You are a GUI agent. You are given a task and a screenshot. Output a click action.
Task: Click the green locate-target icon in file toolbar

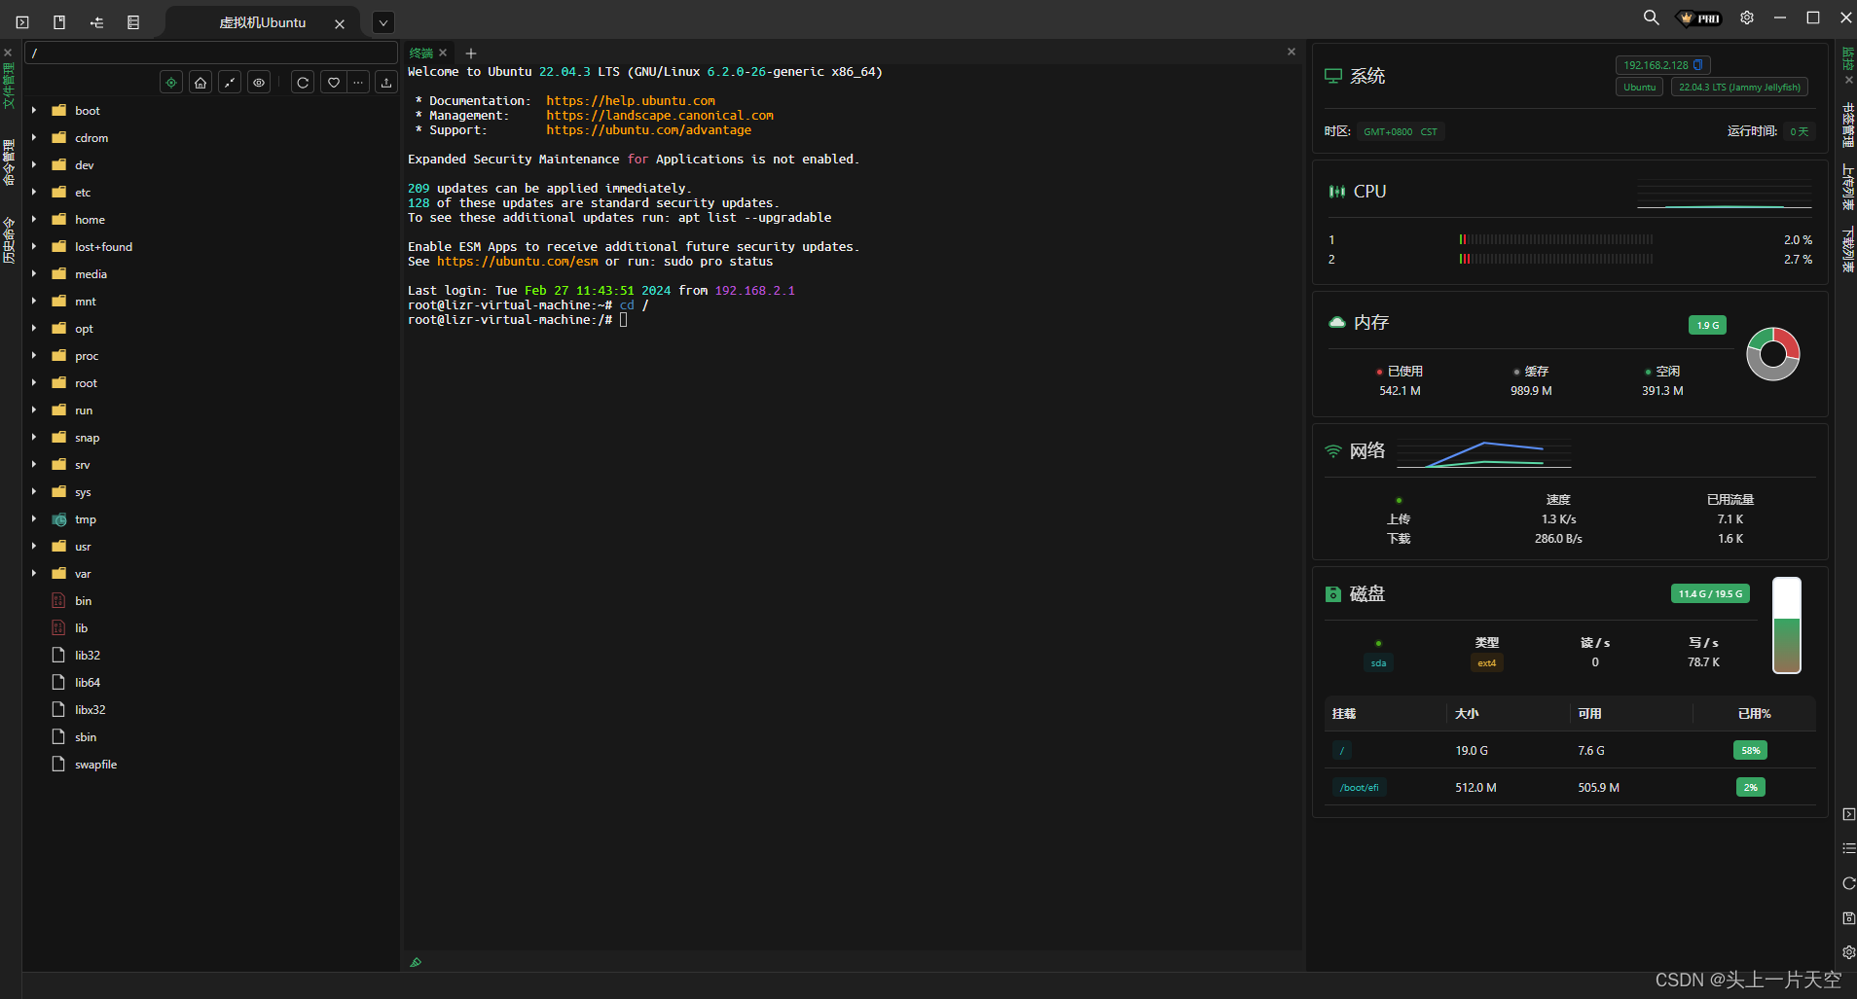click(x=171, y=83)
